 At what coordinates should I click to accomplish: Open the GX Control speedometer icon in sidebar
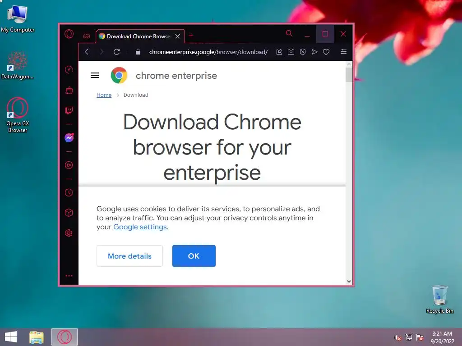(x=69, y=70)
